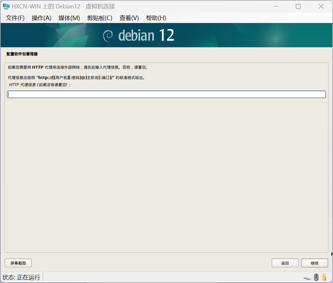This screenshot has height=283, width=333.
Task: Open the 查看(V) menu
Action: [x=129, y=18]
